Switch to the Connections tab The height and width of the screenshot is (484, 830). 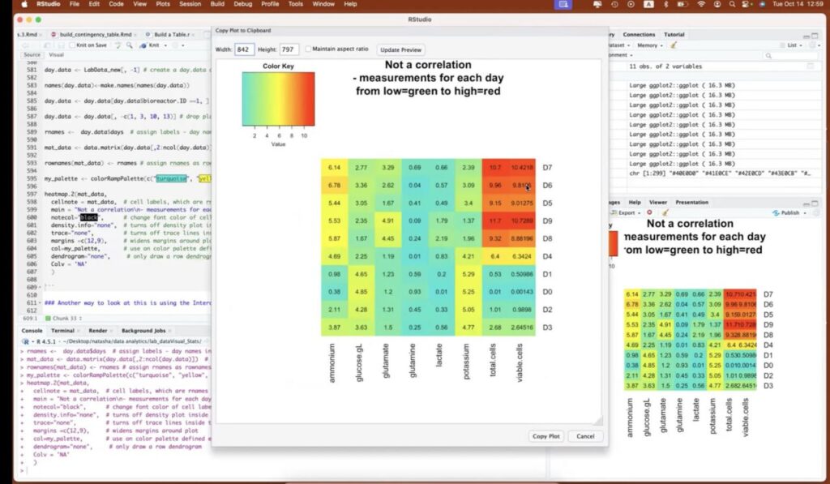tap(639, 35)
